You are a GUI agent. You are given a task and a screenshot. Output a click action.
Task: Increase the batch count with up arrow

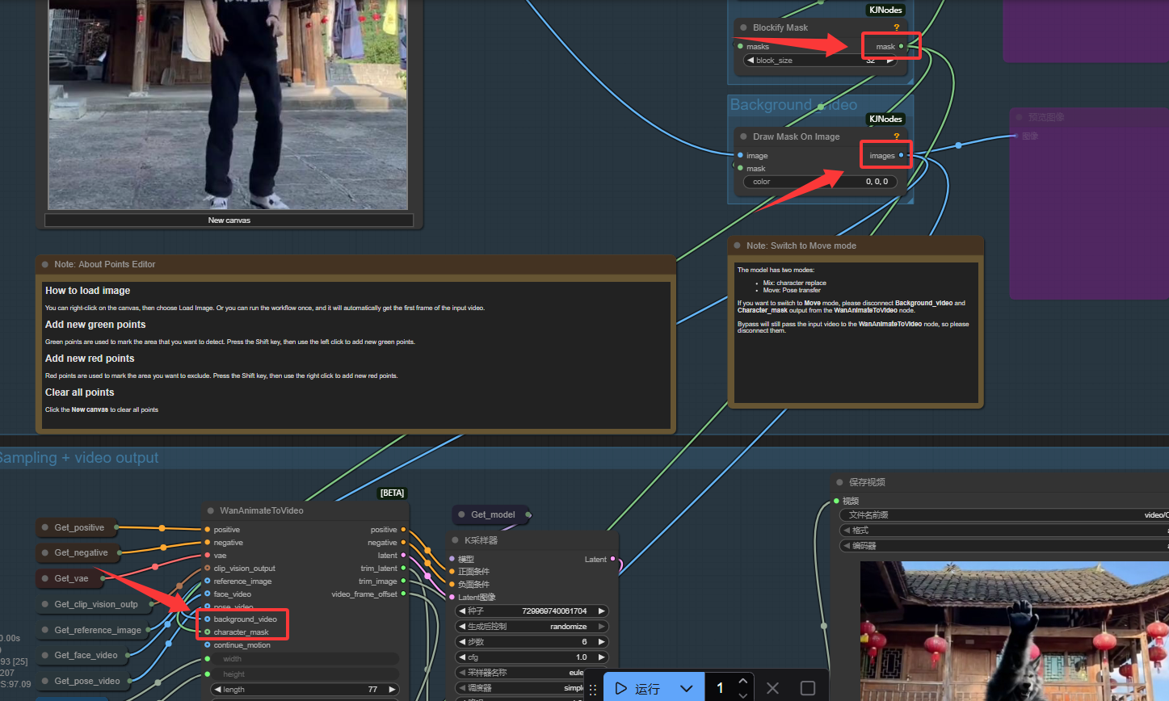(743, 681)
